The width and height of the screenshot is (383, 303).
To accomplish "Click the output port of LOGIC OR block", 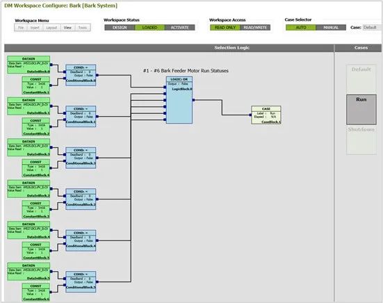I will pyautogui.click(x=193, y=100).
